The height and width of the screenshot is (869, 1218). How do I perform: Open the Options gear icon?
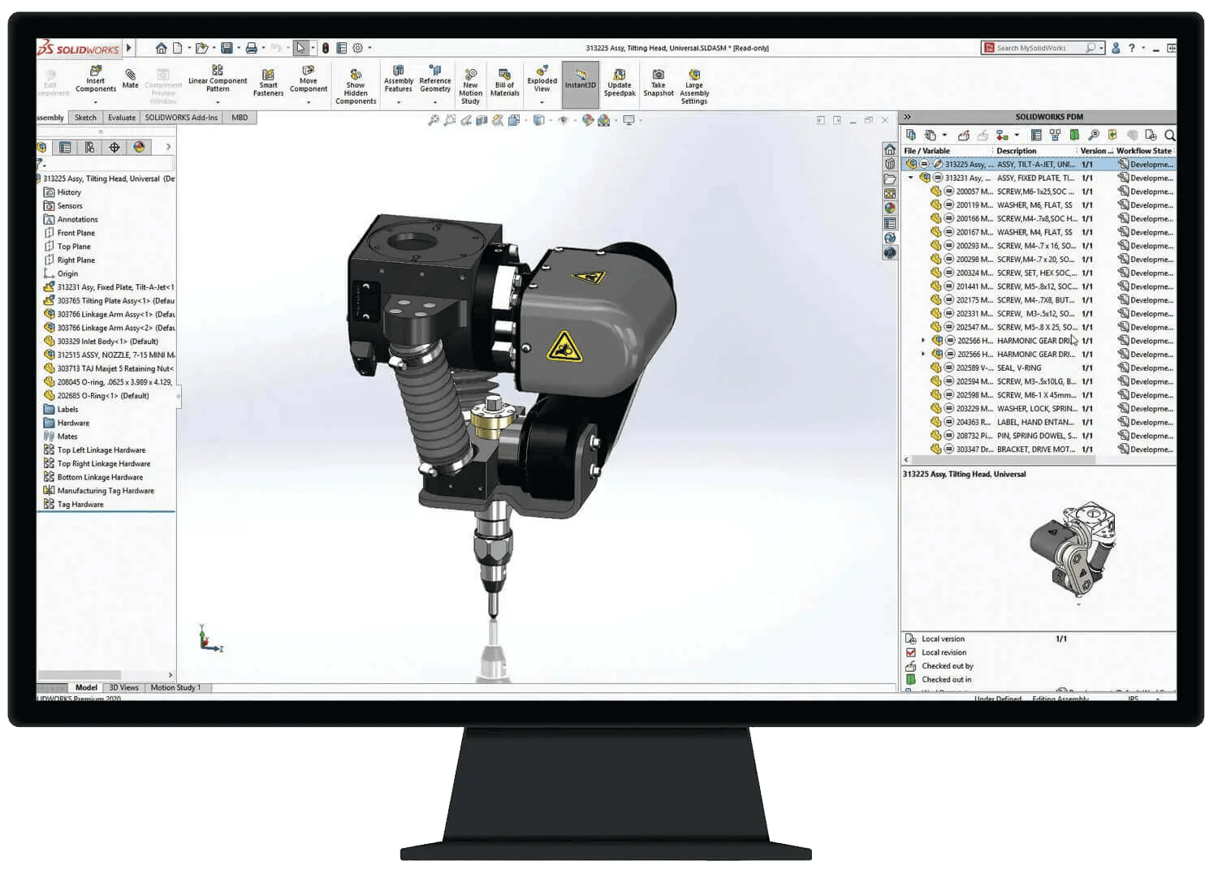(x=357, y=48)
